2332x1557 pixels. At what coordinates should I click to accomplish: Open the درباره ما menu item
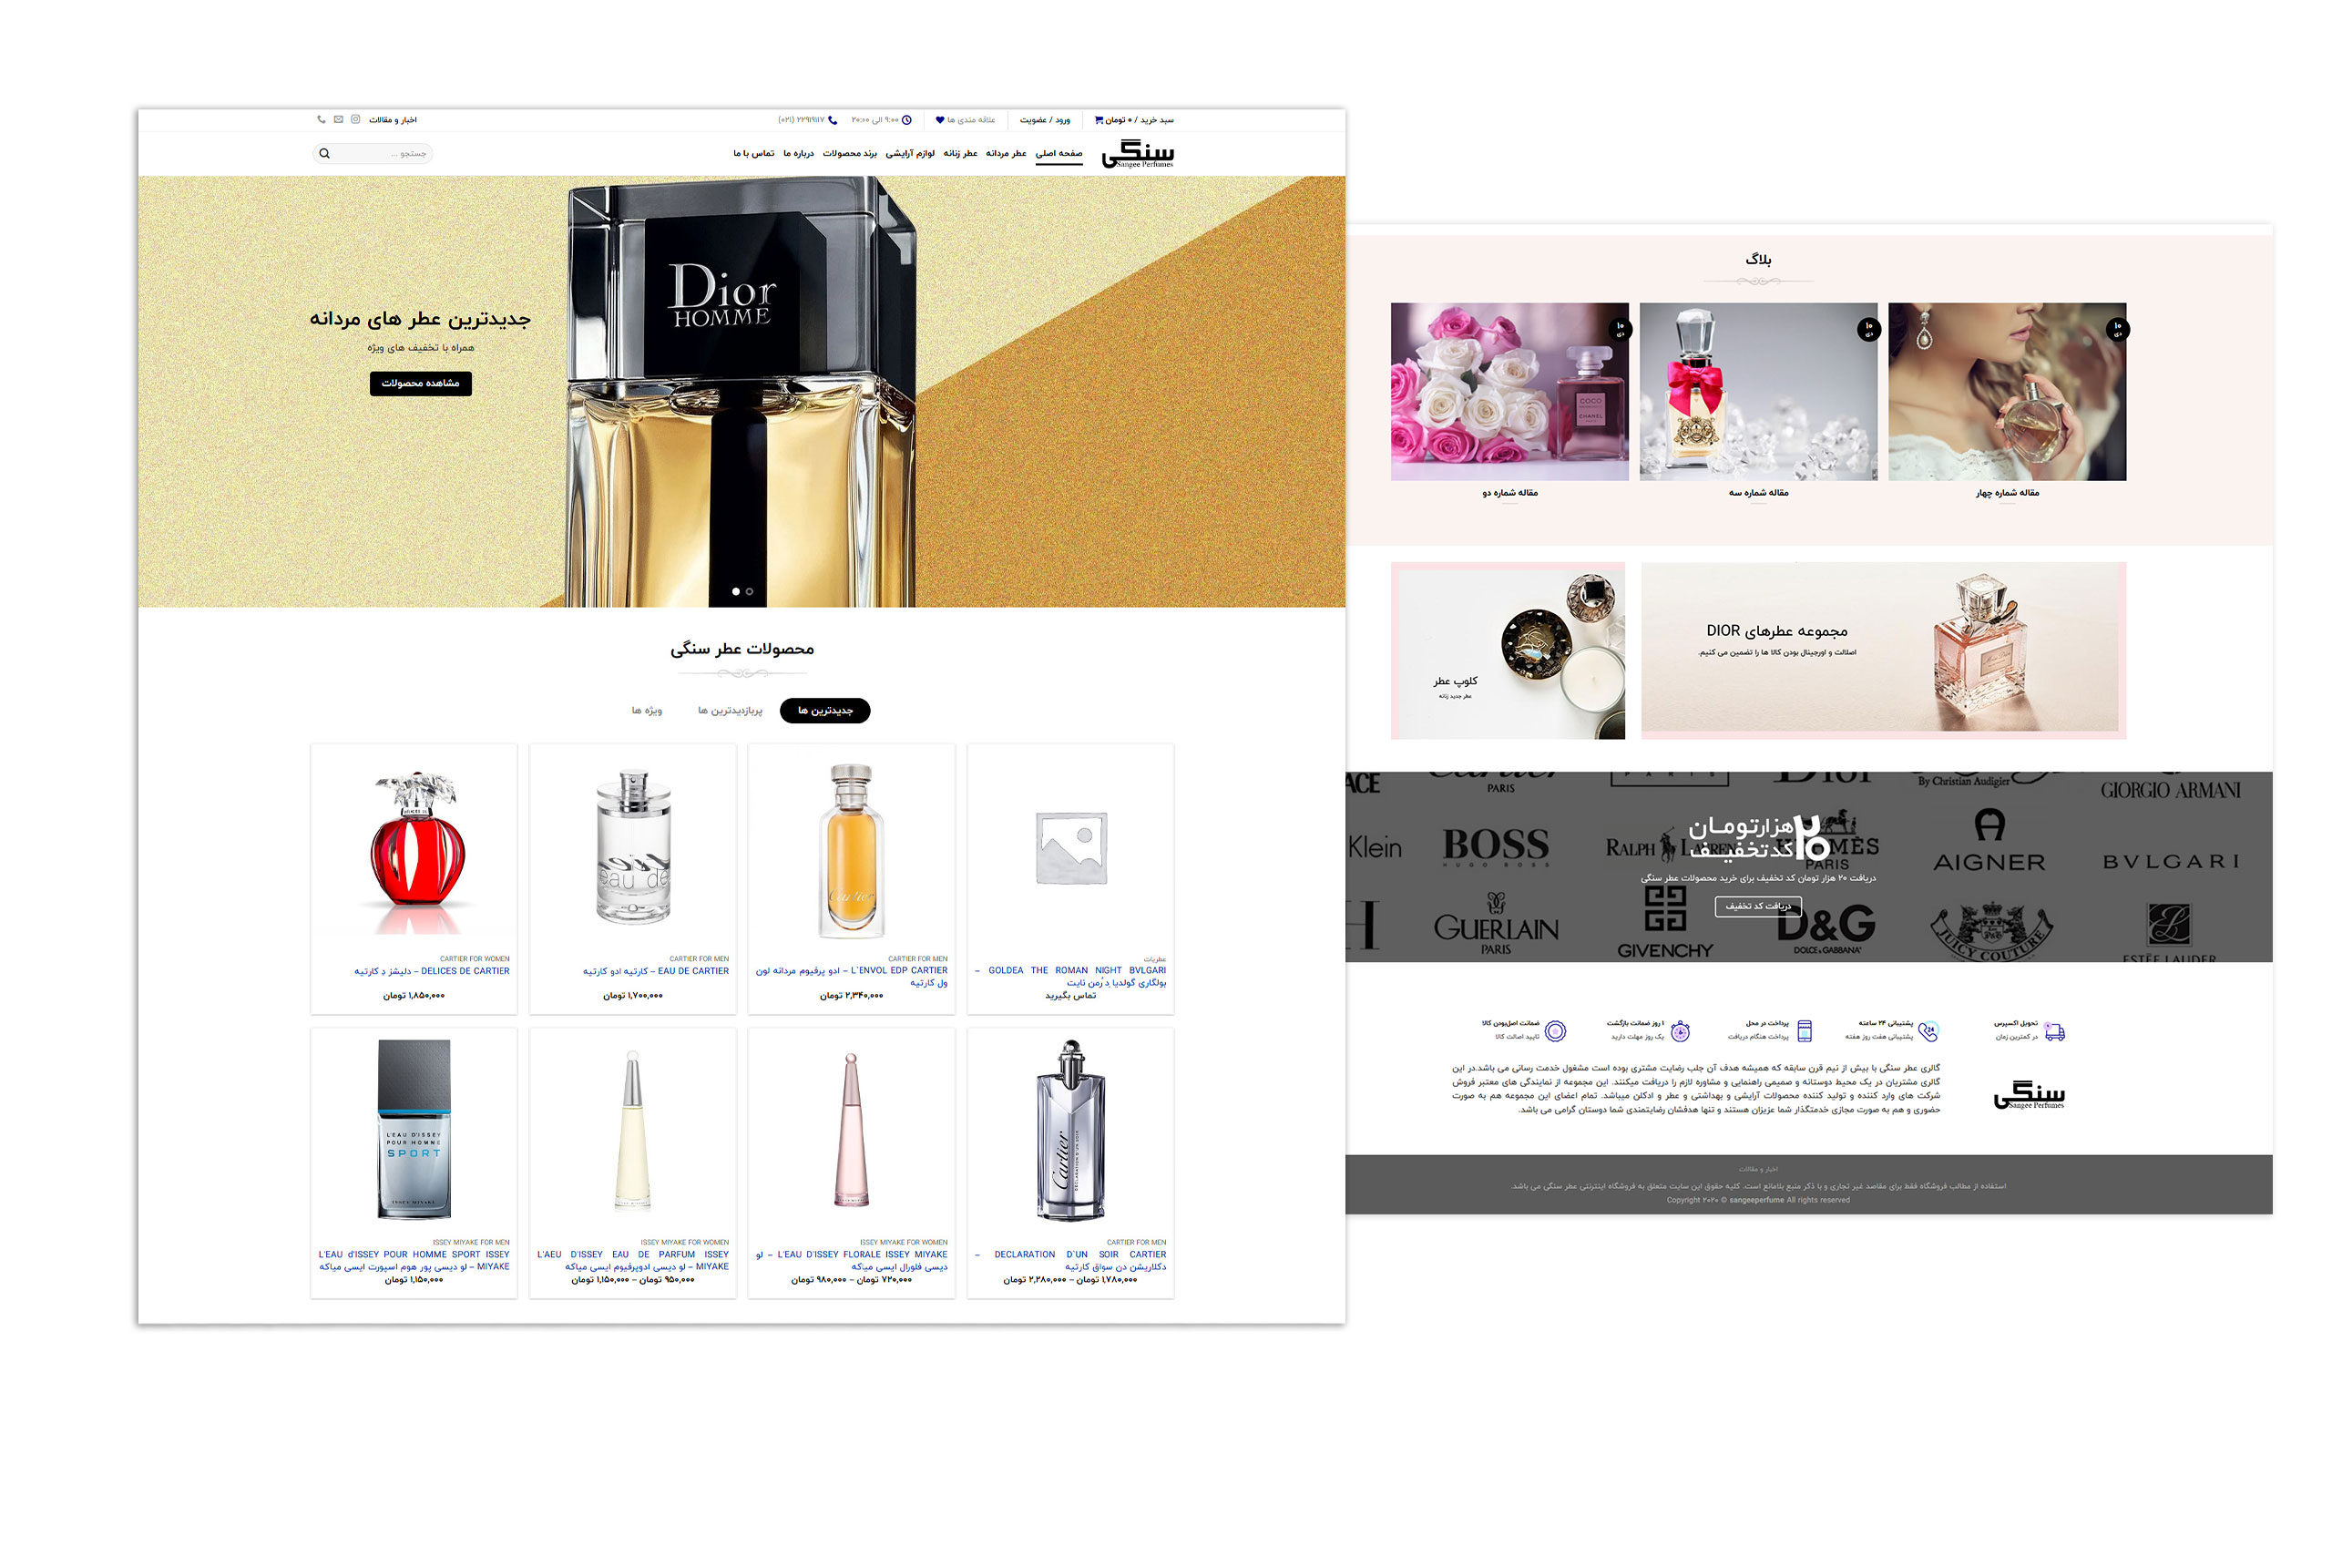click(x=798, y=153)
